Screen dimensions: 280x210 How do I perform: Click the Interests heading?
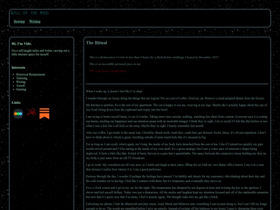click(x=18, y=68)
